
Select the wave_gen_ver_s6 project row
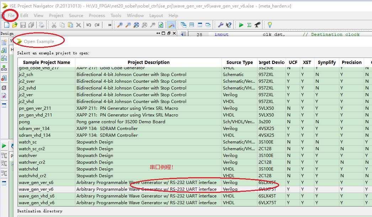click(195, 183)
